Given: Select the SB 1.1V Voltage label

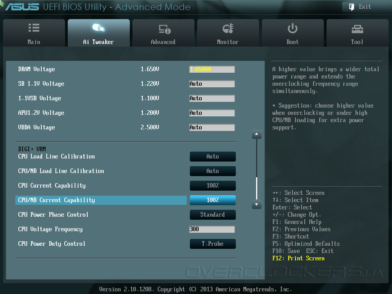Looking at the screenshot, I should tap(41, 84).
